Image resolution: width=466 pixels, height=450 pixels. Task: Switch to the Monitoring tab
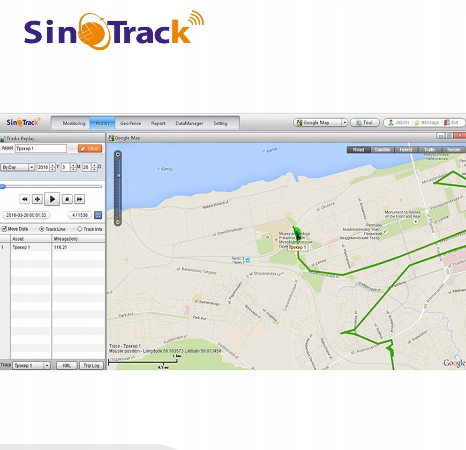74,123
